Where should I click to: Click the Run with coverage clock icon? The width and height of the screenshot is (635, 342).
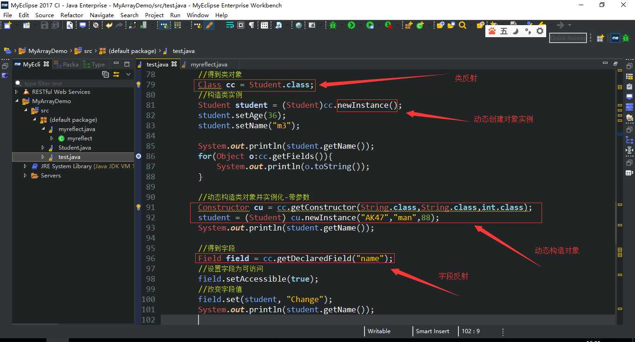[370, 26]
